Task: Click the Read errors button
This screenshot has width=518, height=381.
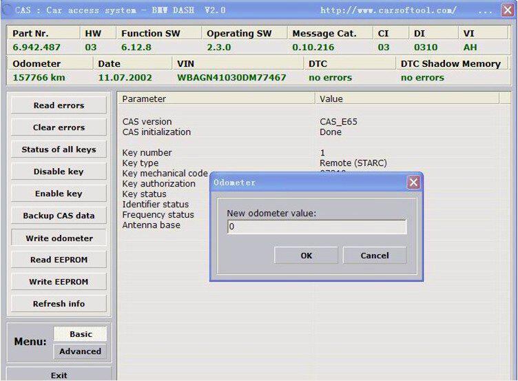Action: click(59, 105)
